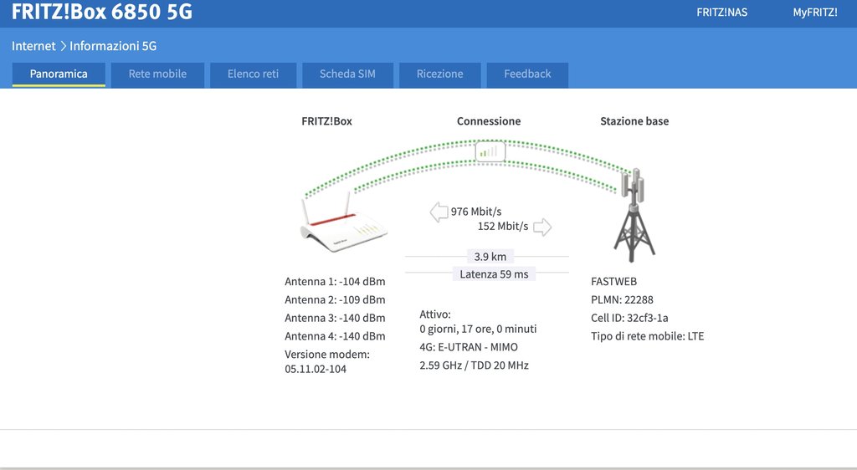Click the base station tower icon

click(x=634, y=216)
